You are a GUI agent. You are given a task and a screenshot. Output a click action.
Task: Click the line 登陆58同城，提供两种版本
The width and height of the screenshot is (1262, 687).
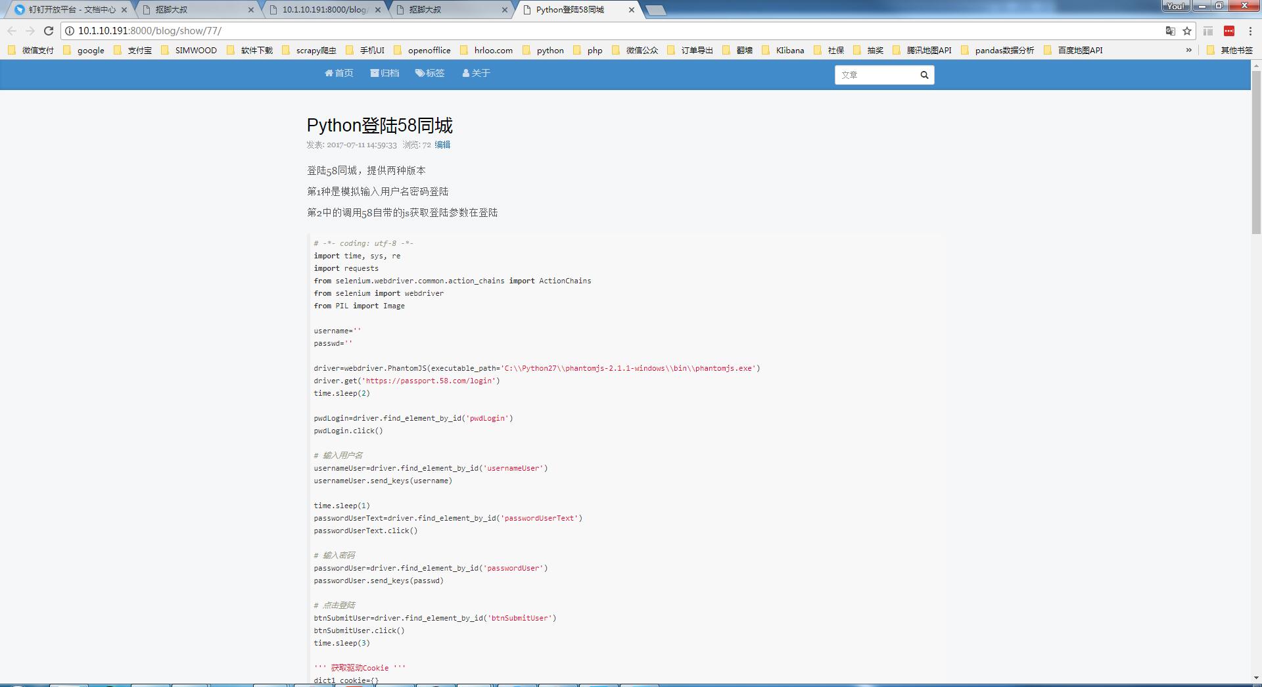[x=366, y=170]
